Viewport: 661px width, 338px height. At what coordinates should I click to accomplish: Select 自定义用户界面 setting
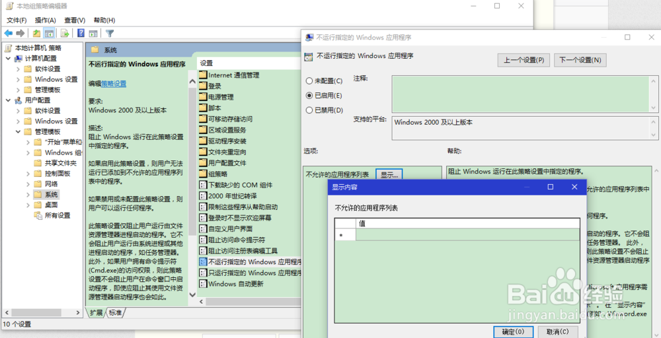pos(230,228)
